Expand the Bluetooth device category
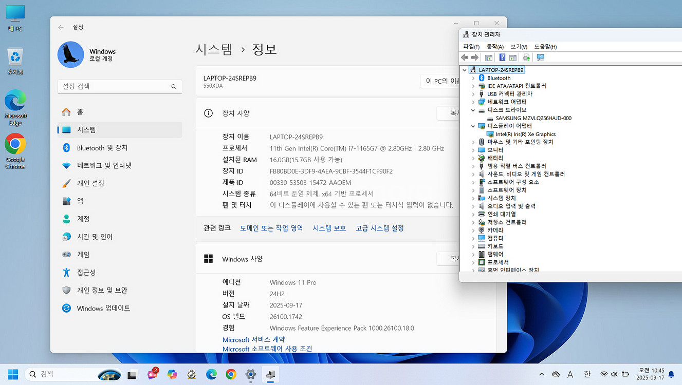Screen dimensions: 682x385 tap(473, 78)
